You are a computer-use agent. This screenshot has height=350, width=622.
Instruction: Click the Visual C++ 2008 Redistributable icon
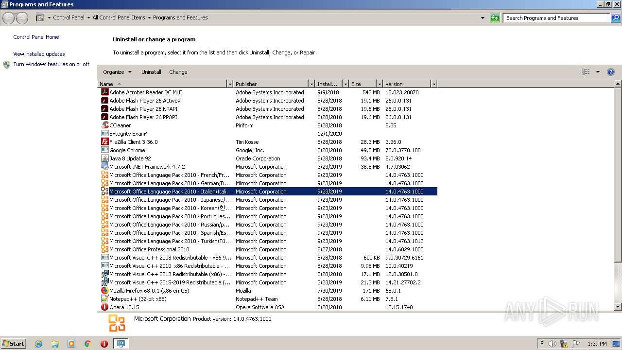click(104, 258)
